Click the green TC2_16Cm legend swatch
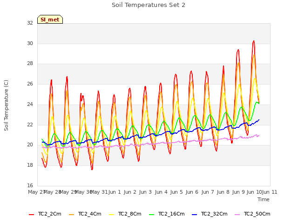The image size is (298, 223). coord(152,214)
